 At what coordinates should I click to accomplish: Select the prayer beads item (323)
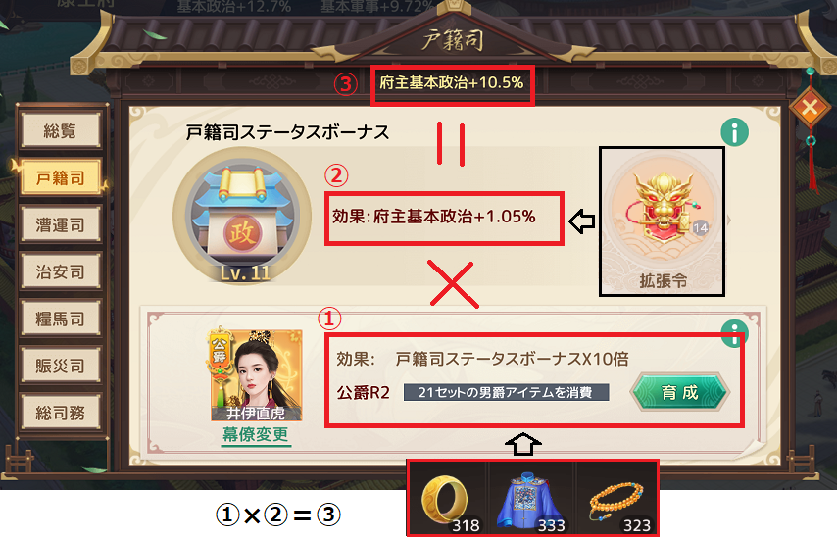pos(615,499)
